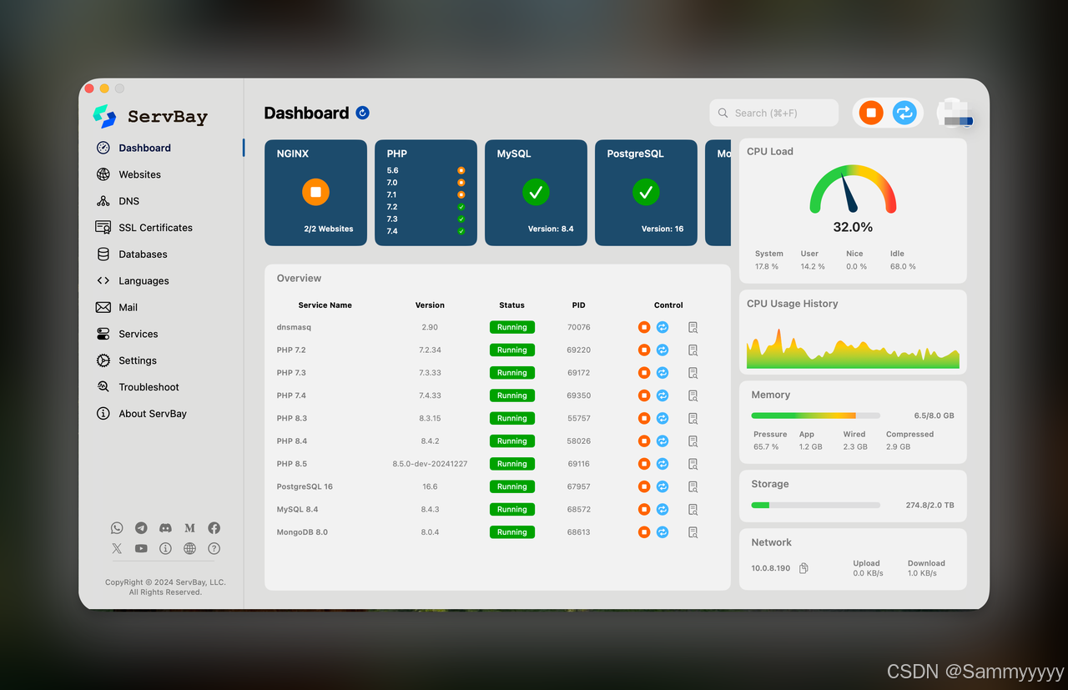The image size is (1068, 690).
Task: Stop all services with the top orange button
Action: click(871, 113)
